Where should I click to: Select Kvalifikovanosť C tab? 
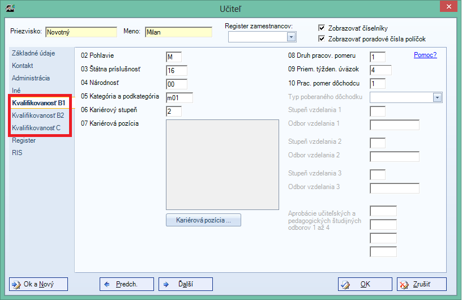36,128
